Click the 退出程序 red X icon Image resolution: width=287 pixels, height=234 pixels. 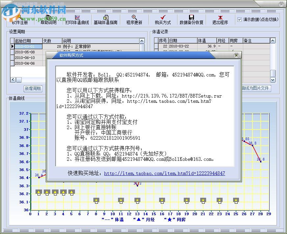(220, 20)
